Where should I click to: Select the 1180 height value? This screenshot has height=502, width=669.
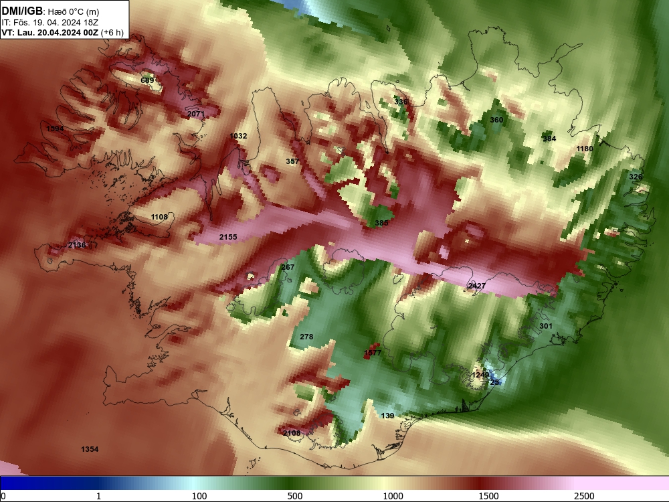point(585,149)
